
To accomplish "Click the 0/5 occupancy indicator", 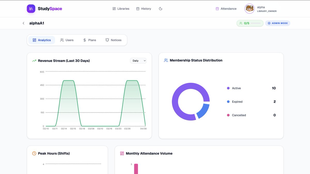I will pos(250,23).
